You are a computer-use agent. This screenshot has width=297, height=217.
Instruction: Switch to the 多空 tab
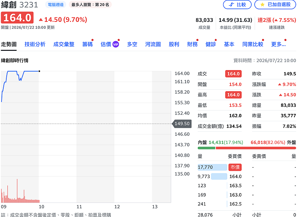tap(132, 44)
